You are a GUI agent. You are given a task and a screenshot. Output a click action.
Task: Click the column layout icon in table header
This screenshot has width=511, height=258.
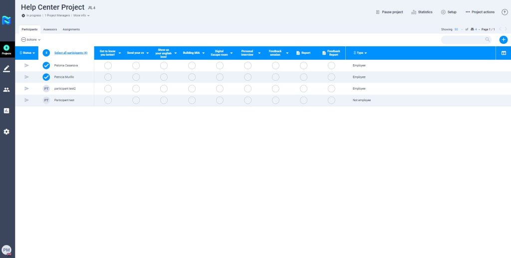pos(504,53)
